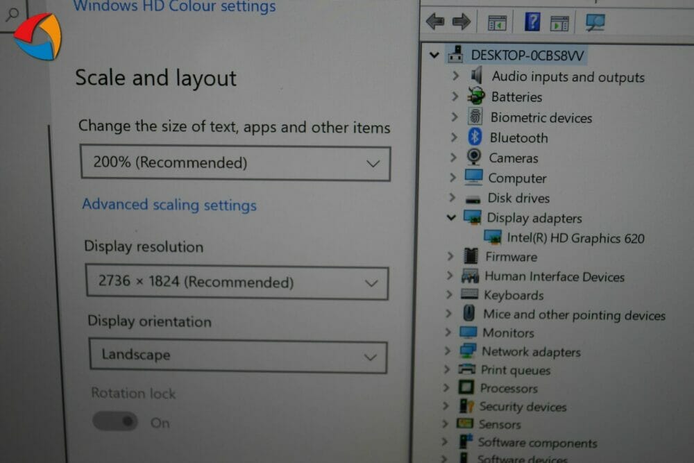Click the Keyboards icon
The width and height of the screenshot is (694, 463).
(x=470, y=294)
